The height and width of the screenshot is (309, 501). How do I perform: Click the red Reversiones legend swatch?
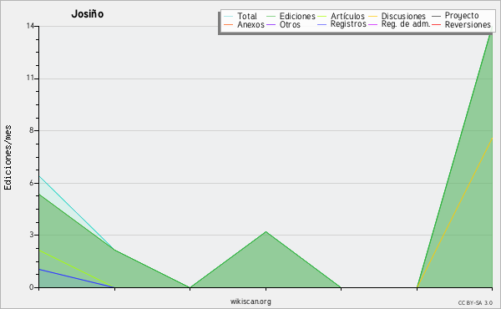point(436,25)
